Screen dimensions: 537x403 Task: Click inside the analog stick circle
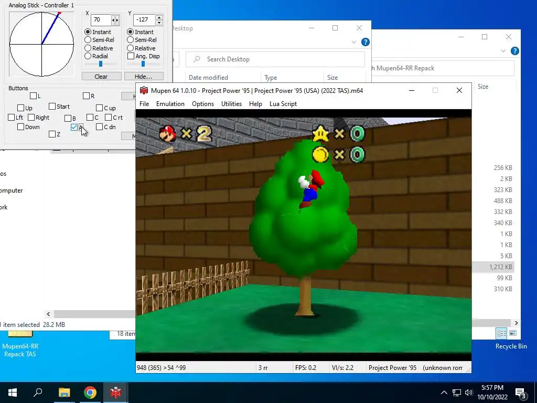click(x=41, y=44)
